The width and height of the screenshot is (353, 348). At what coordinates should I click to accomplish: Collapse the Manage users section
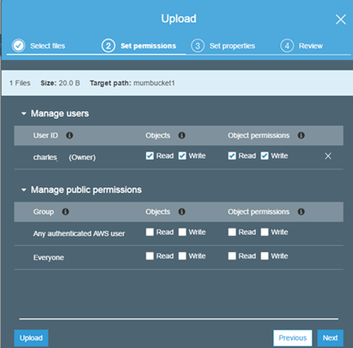24,114
